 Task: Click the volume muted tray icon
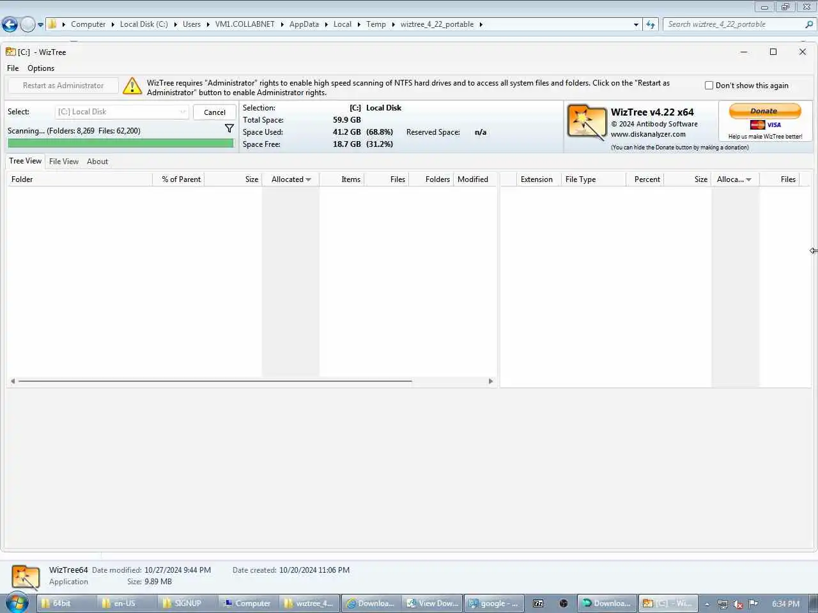click(738, 603)
